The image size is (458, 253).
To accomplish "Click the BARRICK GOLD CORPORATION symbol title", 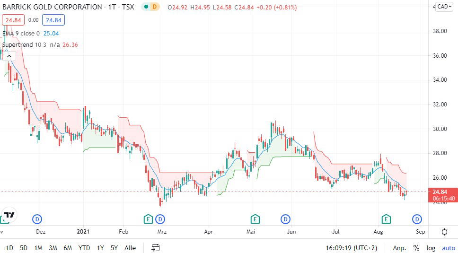I will 53,7.
